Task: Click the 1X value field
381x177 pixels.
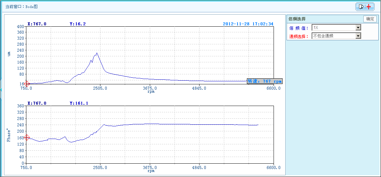Action: pyautogui.click(x=333, y=28)
